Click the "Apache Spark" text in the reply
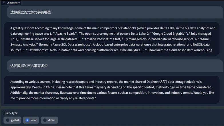The height and width of the screenshot is (126, 224). pyautogui.click(x=65, y=34)
